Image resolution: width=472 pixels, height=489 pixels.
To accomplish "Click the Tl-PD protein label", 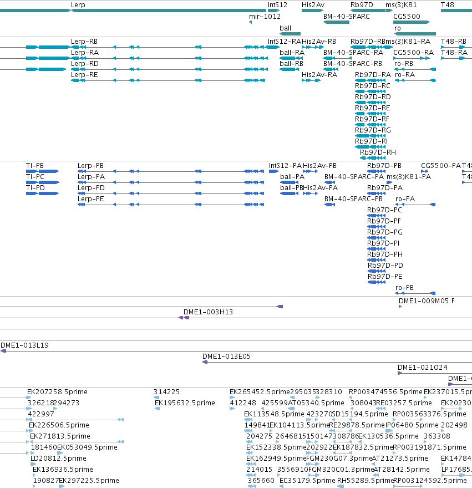I will tap(35, 188).
